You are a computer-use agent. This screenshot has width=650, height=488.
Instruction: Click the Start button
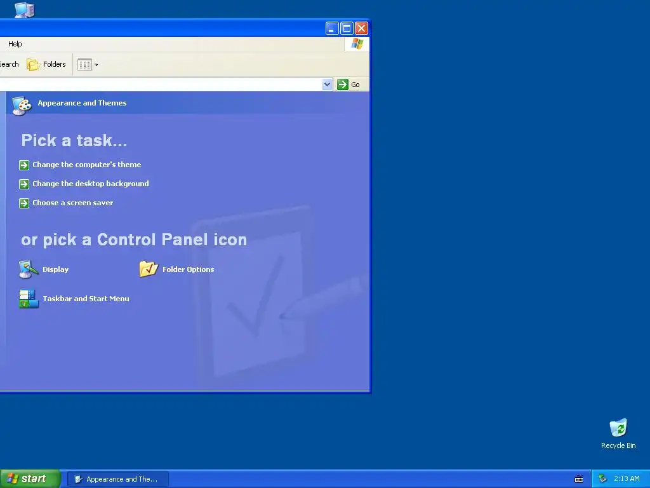click(x=30, y=479)
